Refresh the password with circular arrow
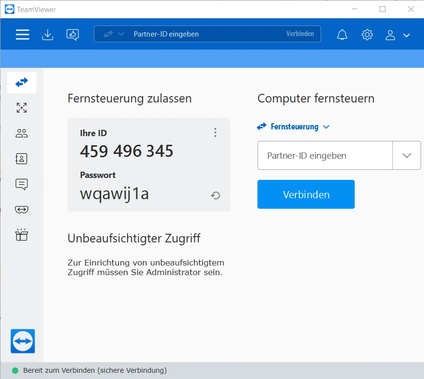Screen dimensions: 424x379 (x=215, y=195)
